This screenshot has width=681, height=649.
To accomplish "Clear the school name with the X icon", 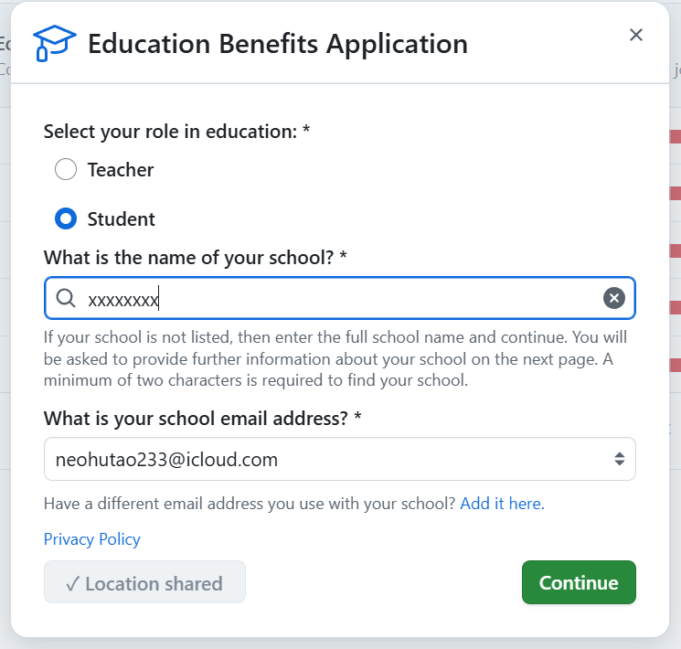I will click(614, 298).
